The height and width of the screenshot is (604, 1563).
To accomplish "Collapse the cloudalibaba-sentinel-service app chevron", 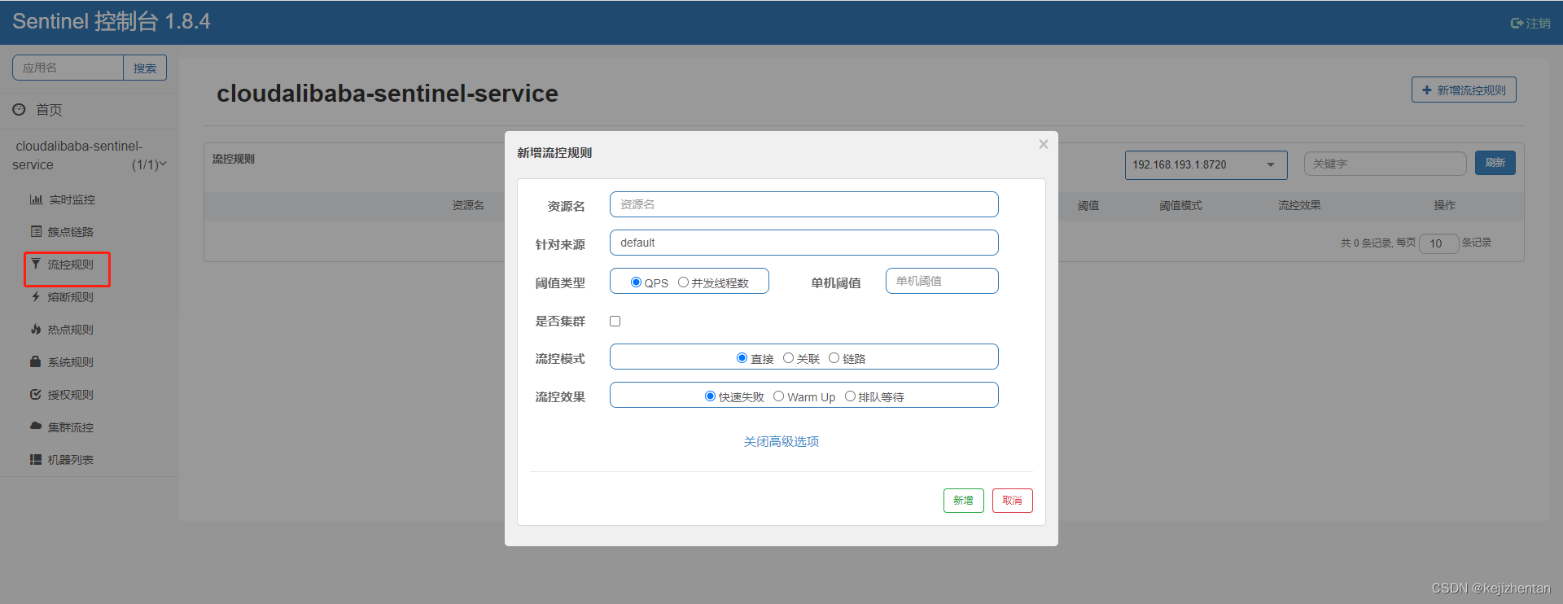I will tap(163, 164).
